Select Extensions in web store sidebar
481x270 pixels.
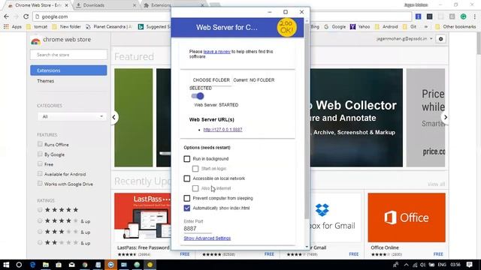[68, 70]
